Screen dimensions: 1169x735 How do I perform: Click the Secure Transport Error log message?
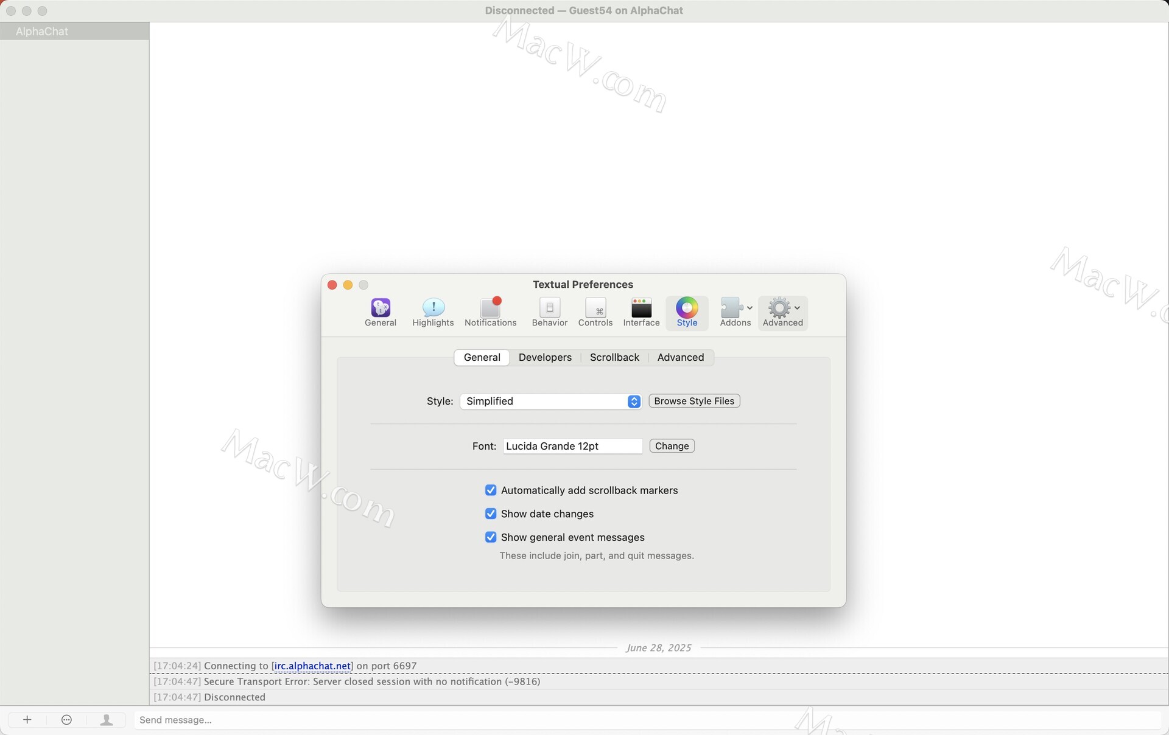point(372,681)
